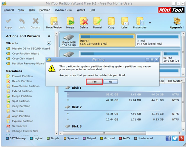Image resolution: width=187 pixels, height=148 pixels.
Task: Click the Disk 3 header in list
Action: tap(77, 126)
